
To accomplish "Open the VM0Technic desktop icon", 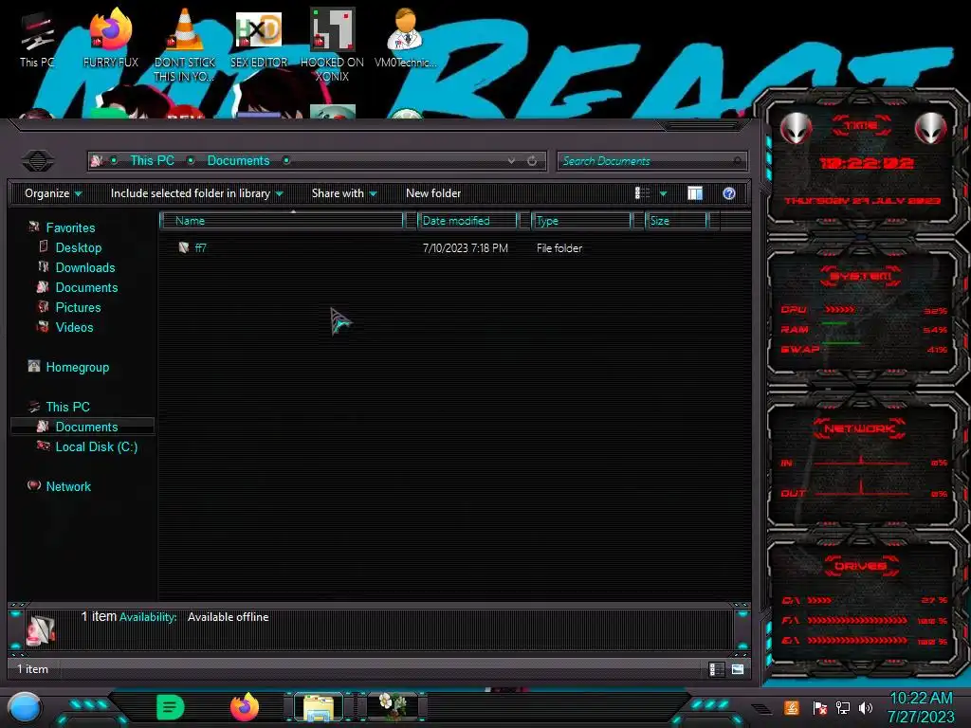I will click(405, 37).
